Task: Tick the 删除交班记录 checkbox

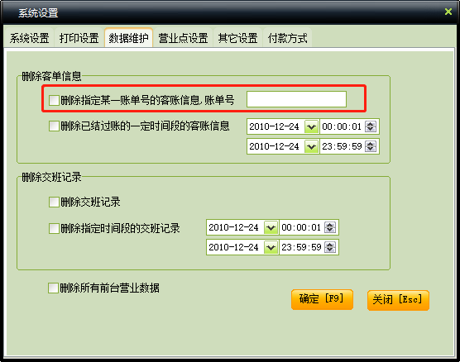Action: 54,202
